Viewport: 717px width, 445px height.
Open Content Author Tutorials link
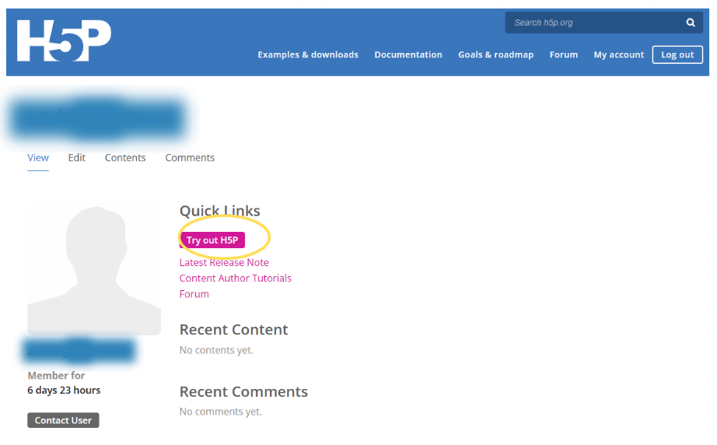pos(236,278)
